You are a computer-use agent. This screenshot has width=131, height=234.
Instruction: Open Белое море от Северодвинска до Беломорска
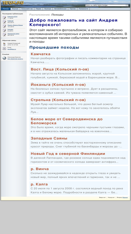66,121
